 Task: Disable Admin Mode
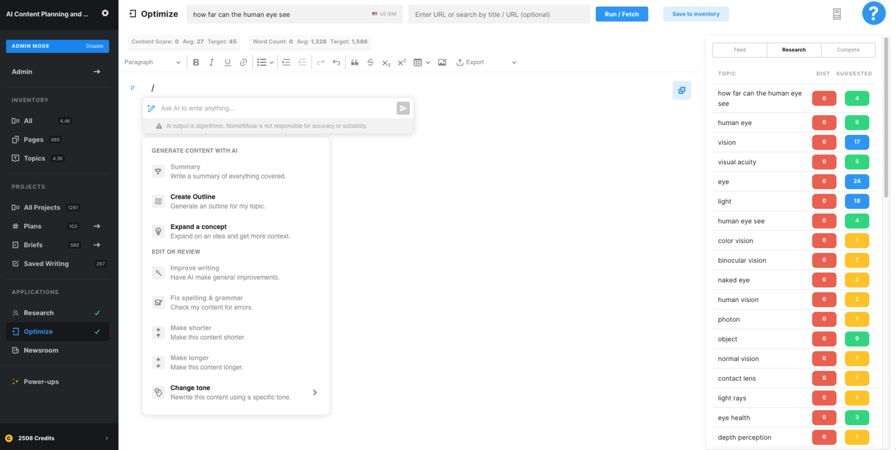[x=94, y=46]
